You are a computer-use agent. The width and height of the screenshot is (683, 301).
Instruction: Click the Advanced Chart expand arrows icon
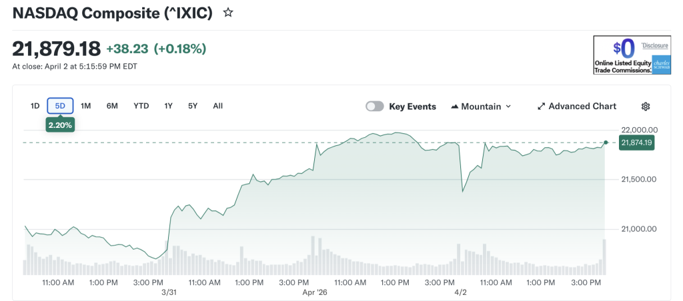542,107
